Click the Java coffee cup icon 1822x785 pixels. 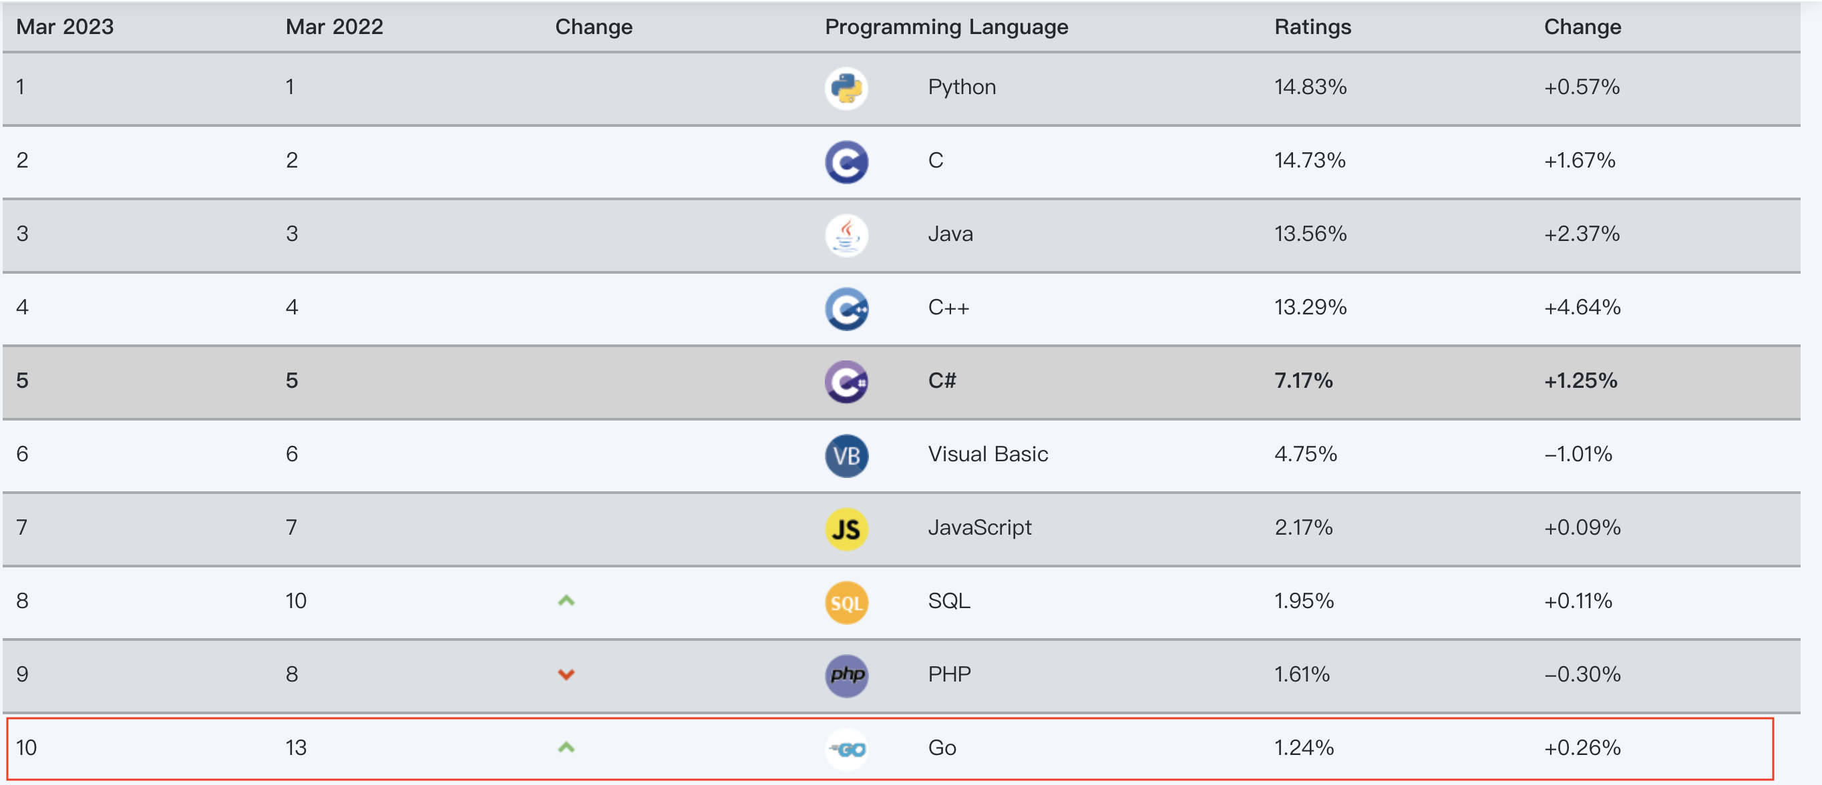846,236
